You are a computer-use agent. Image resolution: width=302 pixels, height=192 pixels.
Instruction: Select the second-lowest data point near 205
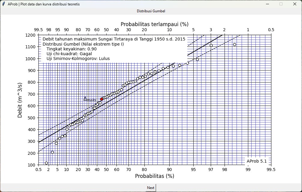[52, 152]
